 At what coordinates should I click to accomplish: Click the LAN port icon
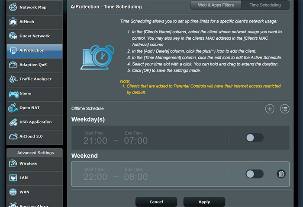[13, 178]
